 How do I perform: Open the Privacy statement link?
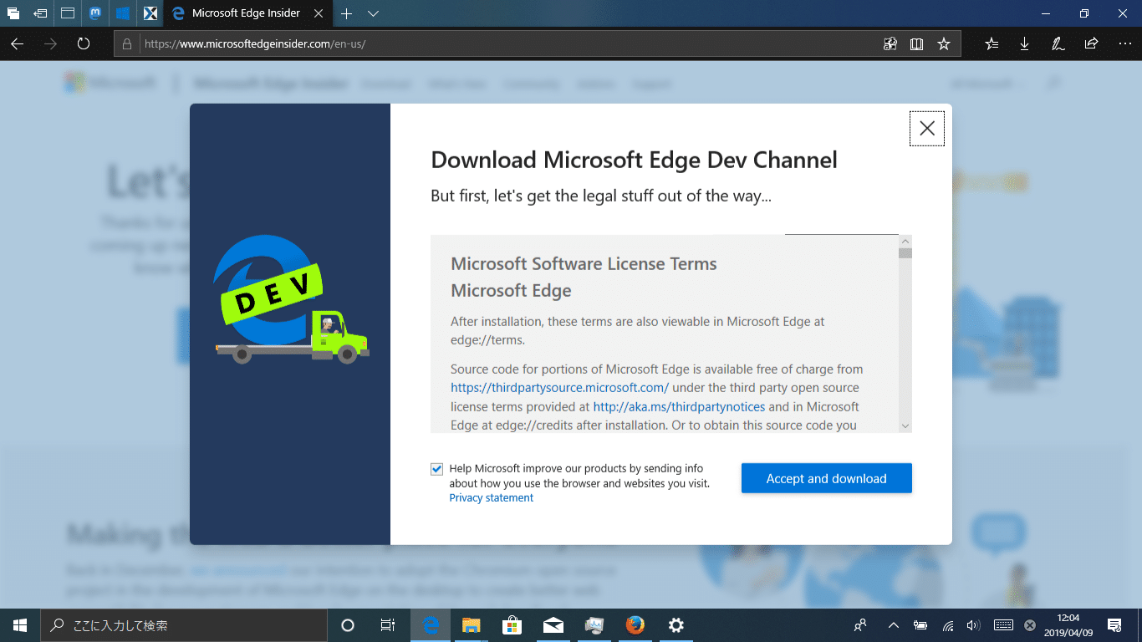491,498
